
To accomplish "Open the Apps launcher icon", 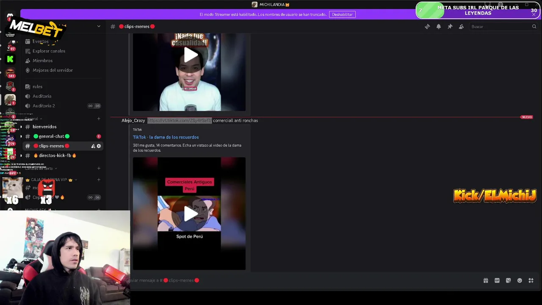I will click(531, 280).
